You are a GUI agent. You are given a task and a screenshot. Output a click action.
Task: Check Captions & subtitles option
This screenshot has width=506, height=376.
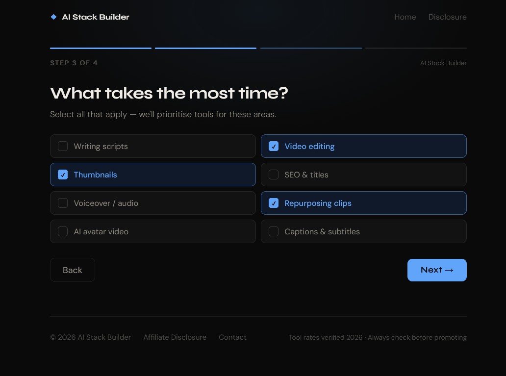click(274, 231)
